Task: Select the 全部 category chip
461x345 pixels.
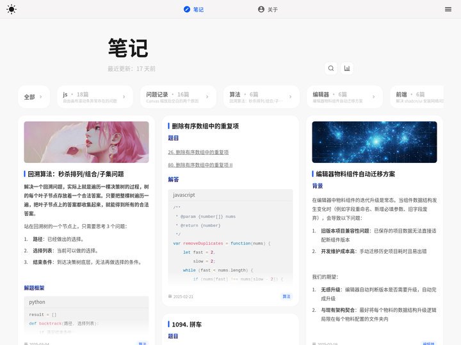Action: pos(33,97)
